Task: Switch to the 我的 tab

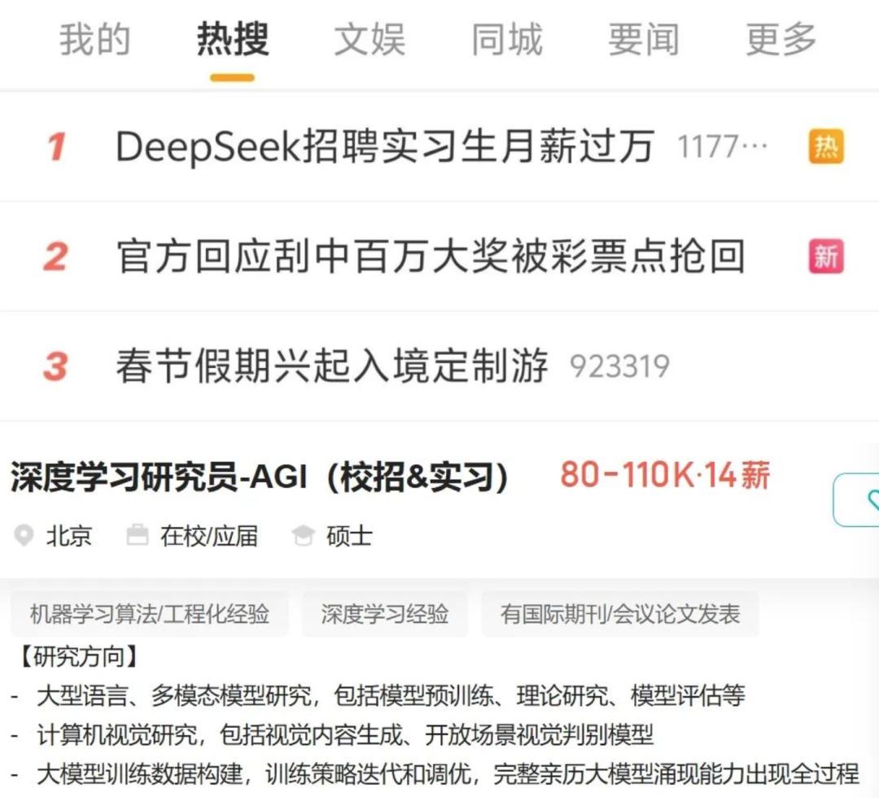Action: tap(94, 40)
